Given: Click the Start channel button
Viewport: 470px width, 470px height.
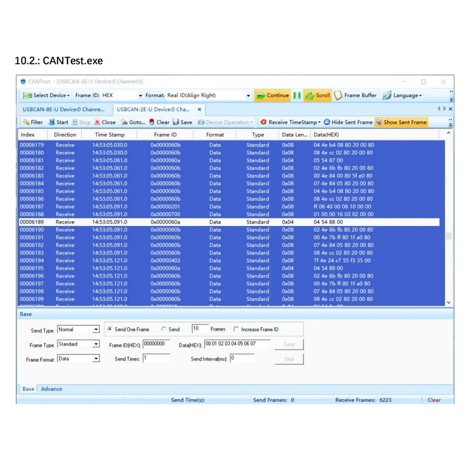Looking at the screenshot, I should pyautogui.click(x=58, y=122).
